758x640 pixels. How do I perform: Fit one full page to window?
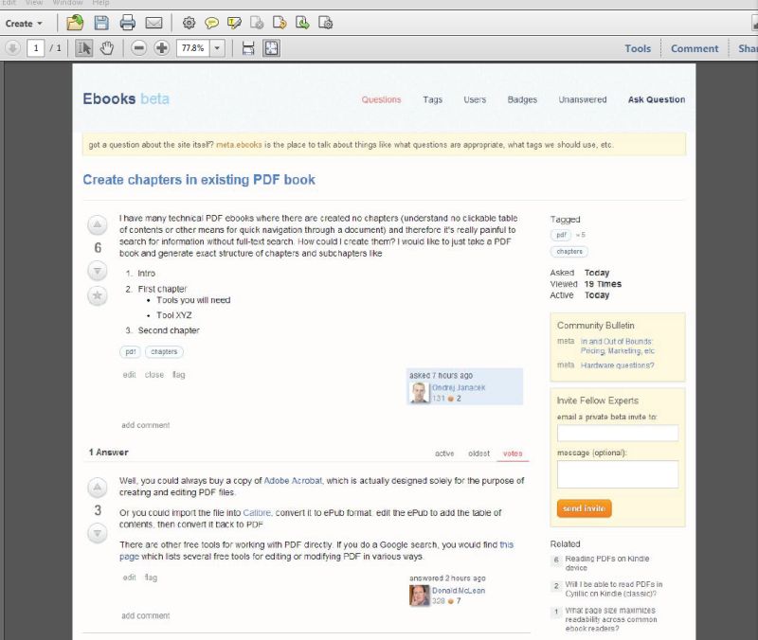[272, 48]
